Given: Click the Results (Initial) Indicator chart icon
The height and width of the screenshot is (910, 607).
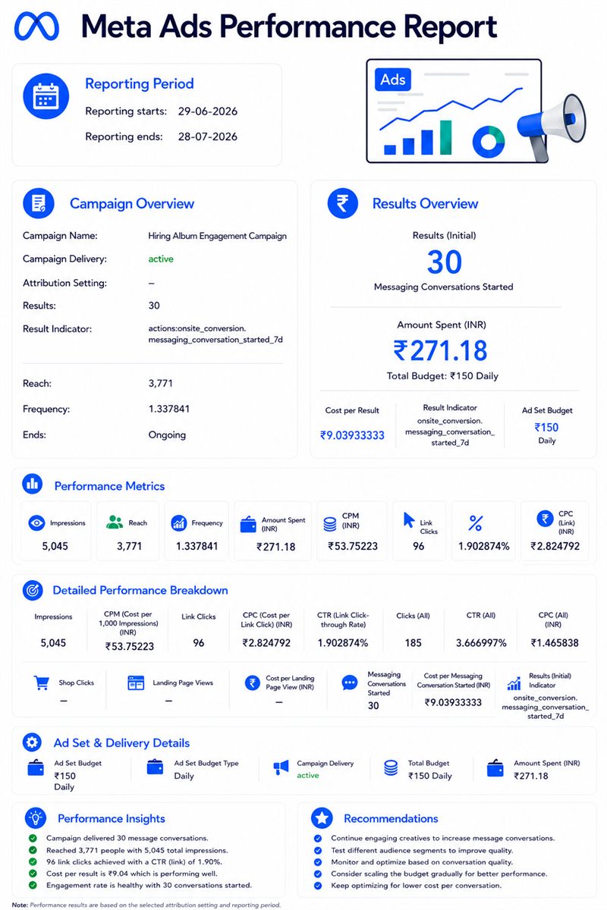Looking at the screenshot, I should [x=514, y=683].
